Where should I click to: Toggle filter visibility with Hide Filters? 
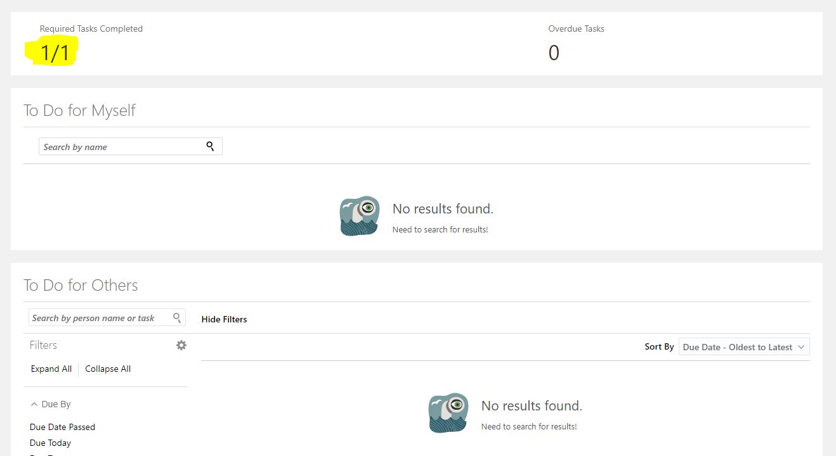(224, 319)
